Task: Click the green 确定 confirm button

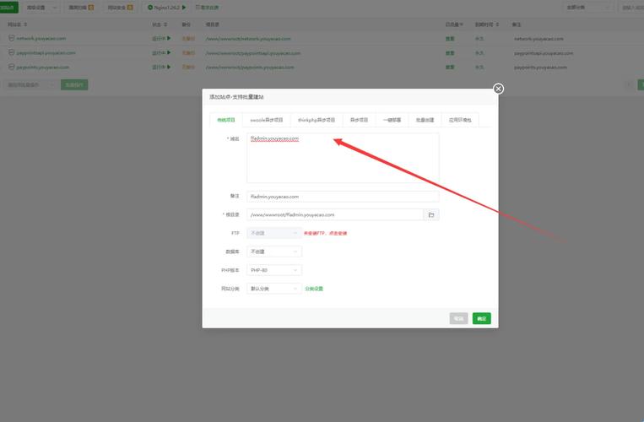Action: tap(481, 319)
